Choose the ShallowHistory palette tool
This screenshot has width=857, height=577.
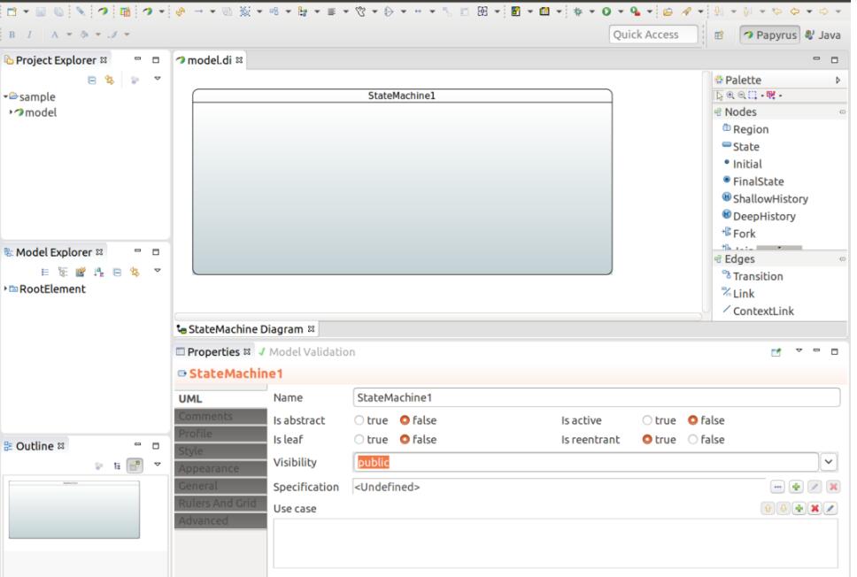tap(769, 199)
